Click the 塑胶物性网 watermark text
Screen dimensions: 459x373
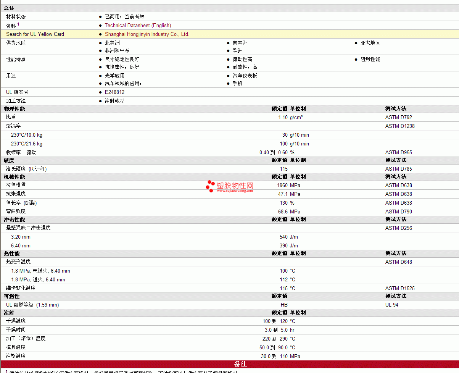coord(235,185)
